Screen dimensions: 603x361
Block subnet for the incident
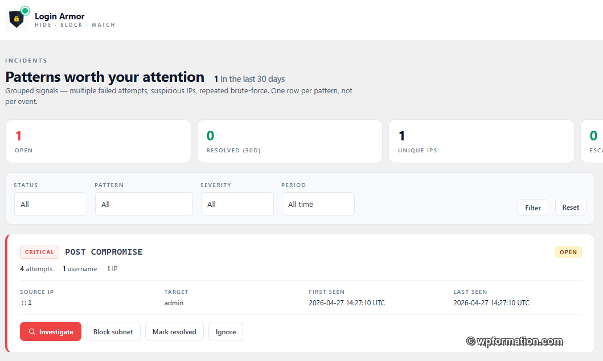point(113,331)
